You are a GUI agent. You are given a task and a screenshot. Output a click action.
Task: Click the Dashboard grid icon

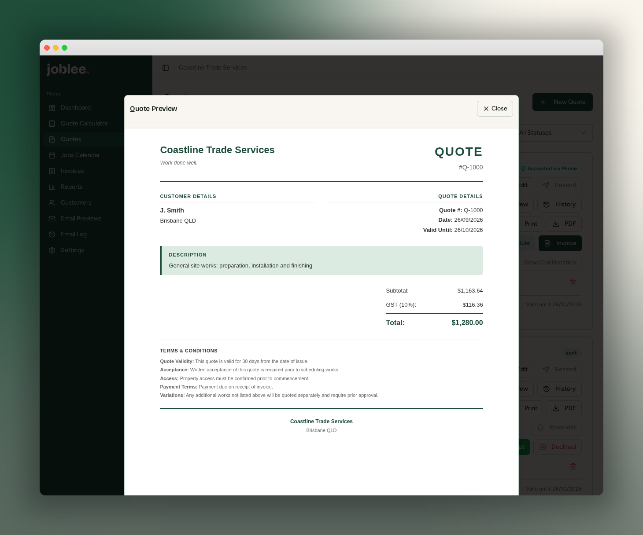(52, 108)
